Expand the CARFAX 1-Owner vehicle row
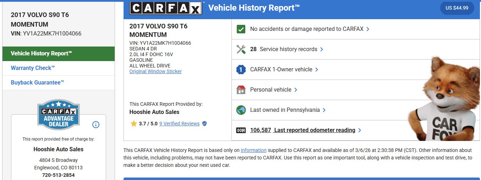 pyautogui.click(x=284, y=70)
